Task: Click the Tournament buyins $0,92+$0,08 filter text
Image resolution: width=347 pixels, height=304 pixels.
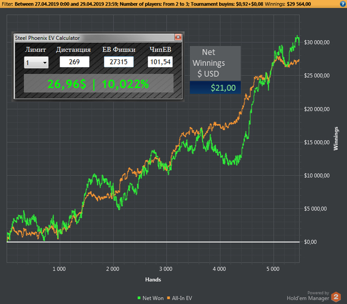Action: click(227, 4)
